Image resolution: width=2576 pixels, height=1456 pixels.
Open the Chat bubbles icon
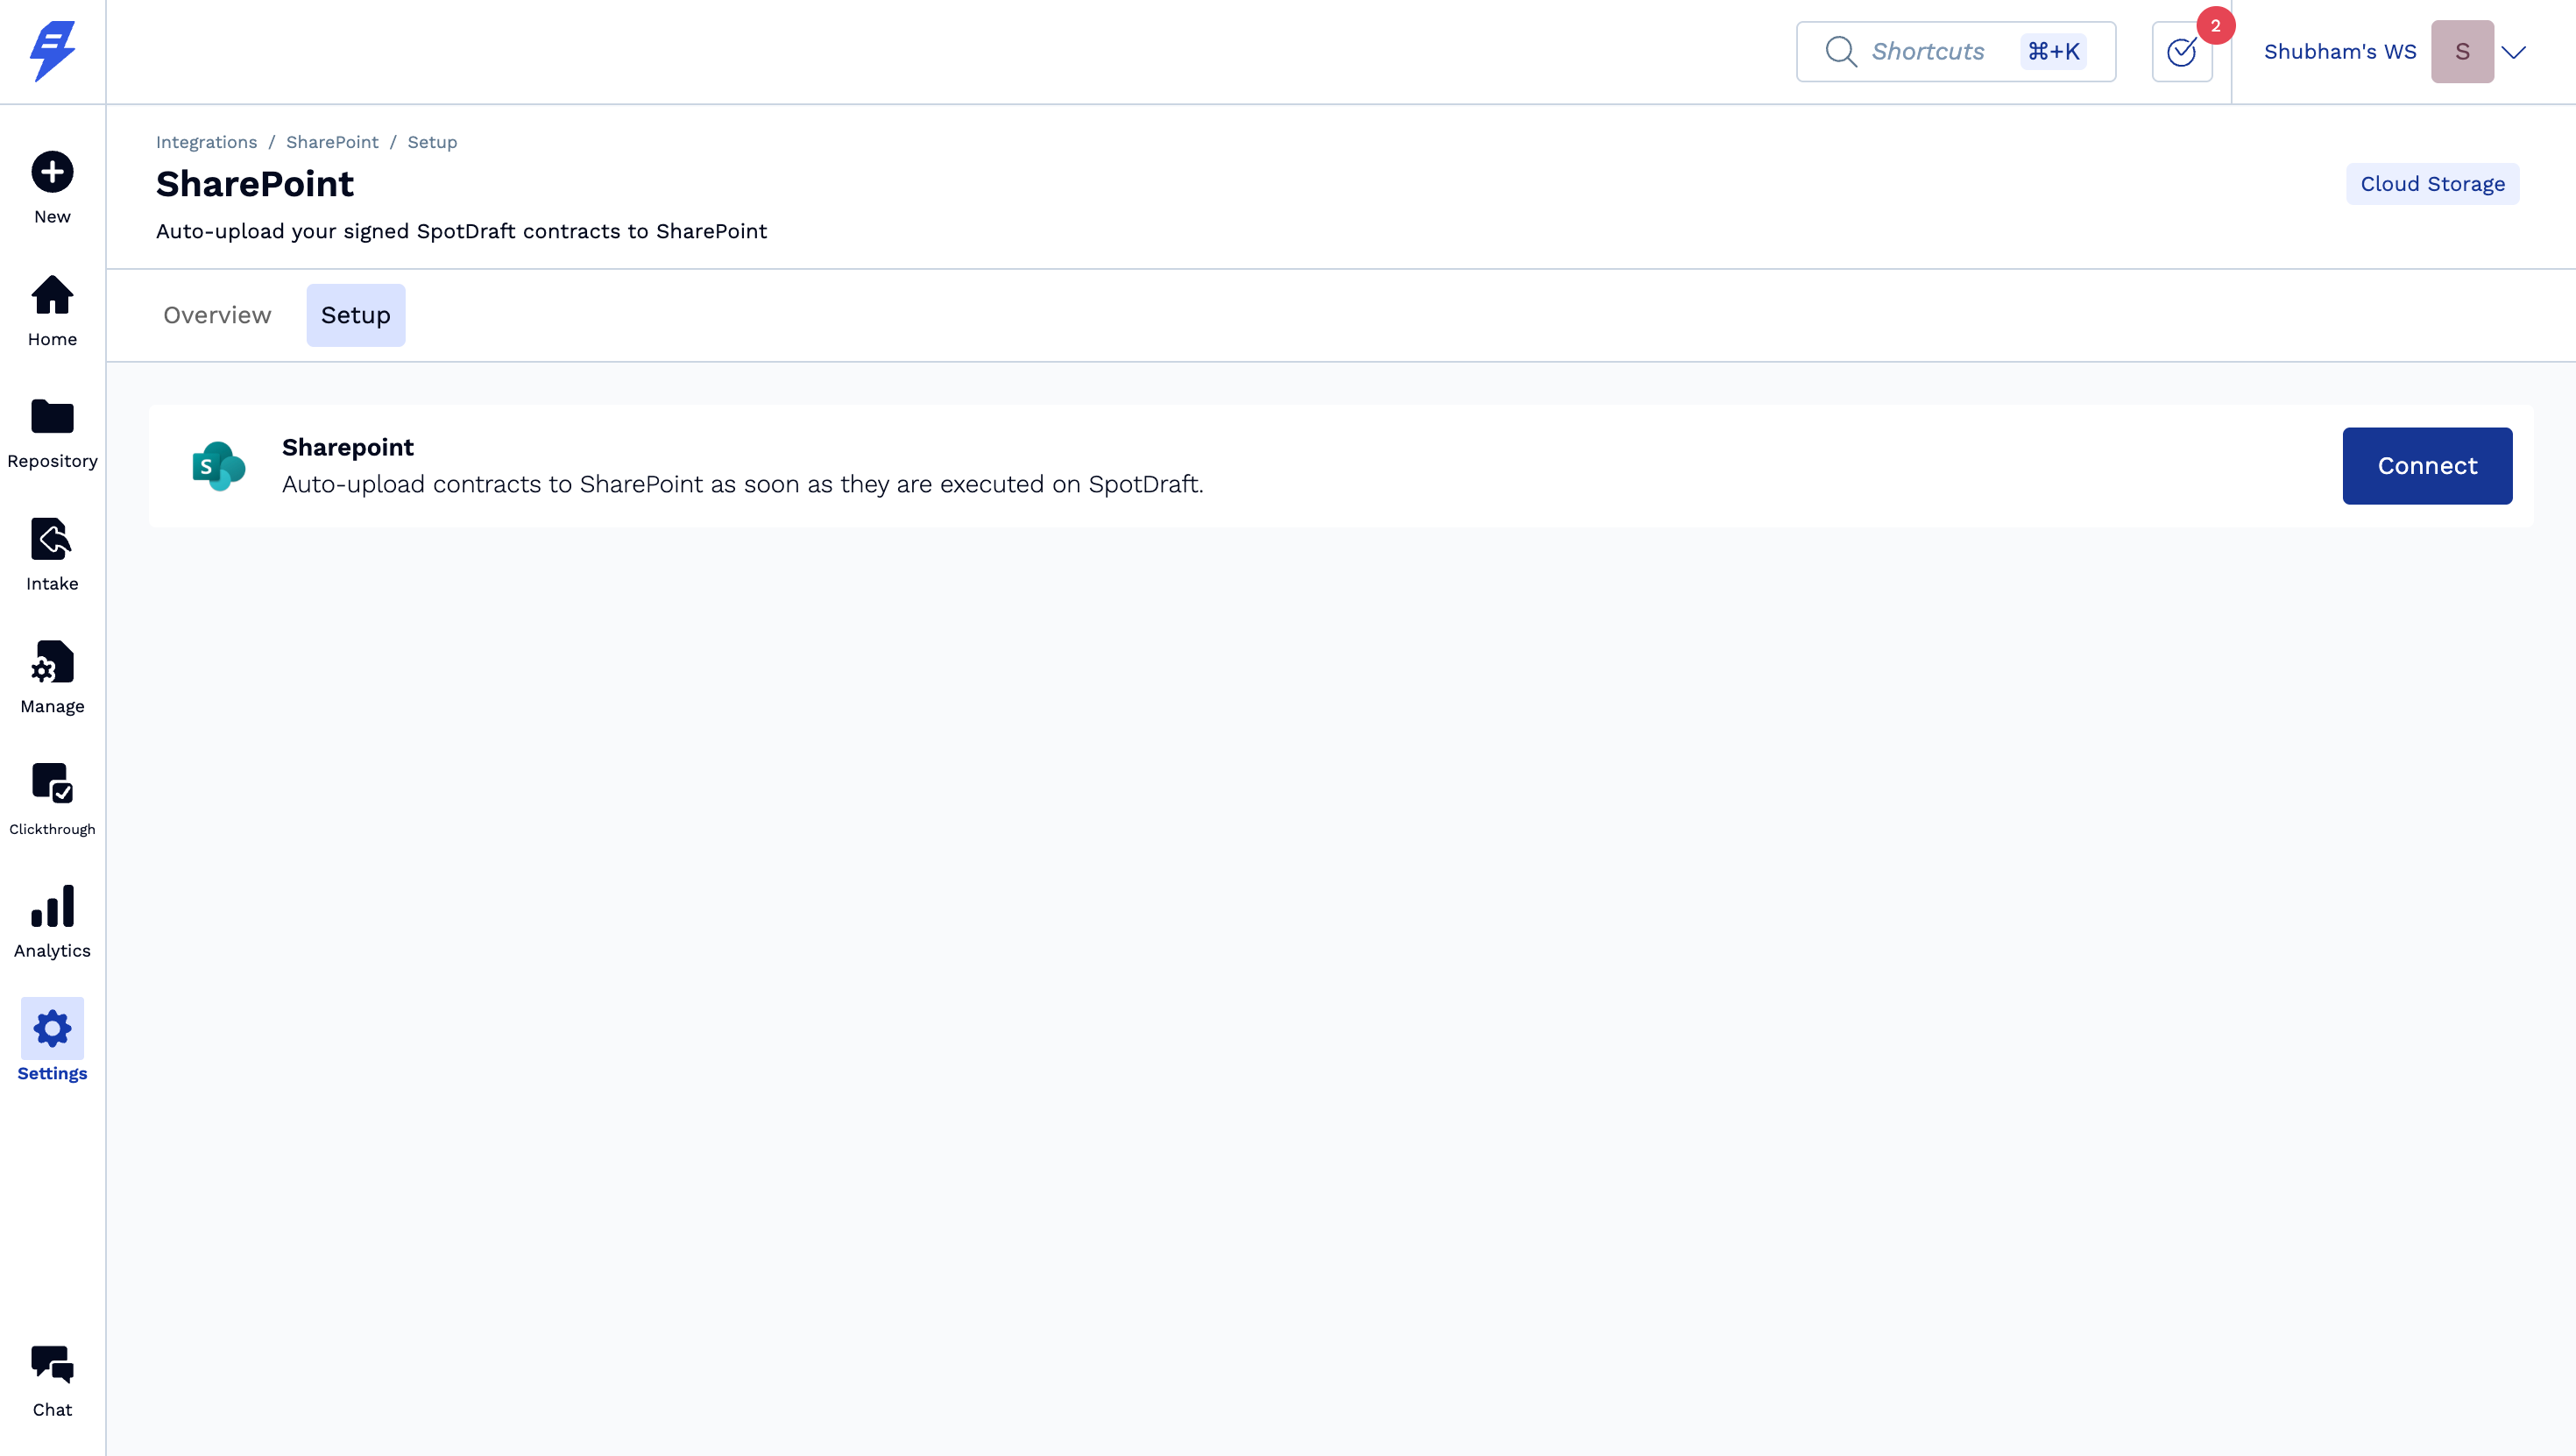[x=52, y=1365]
